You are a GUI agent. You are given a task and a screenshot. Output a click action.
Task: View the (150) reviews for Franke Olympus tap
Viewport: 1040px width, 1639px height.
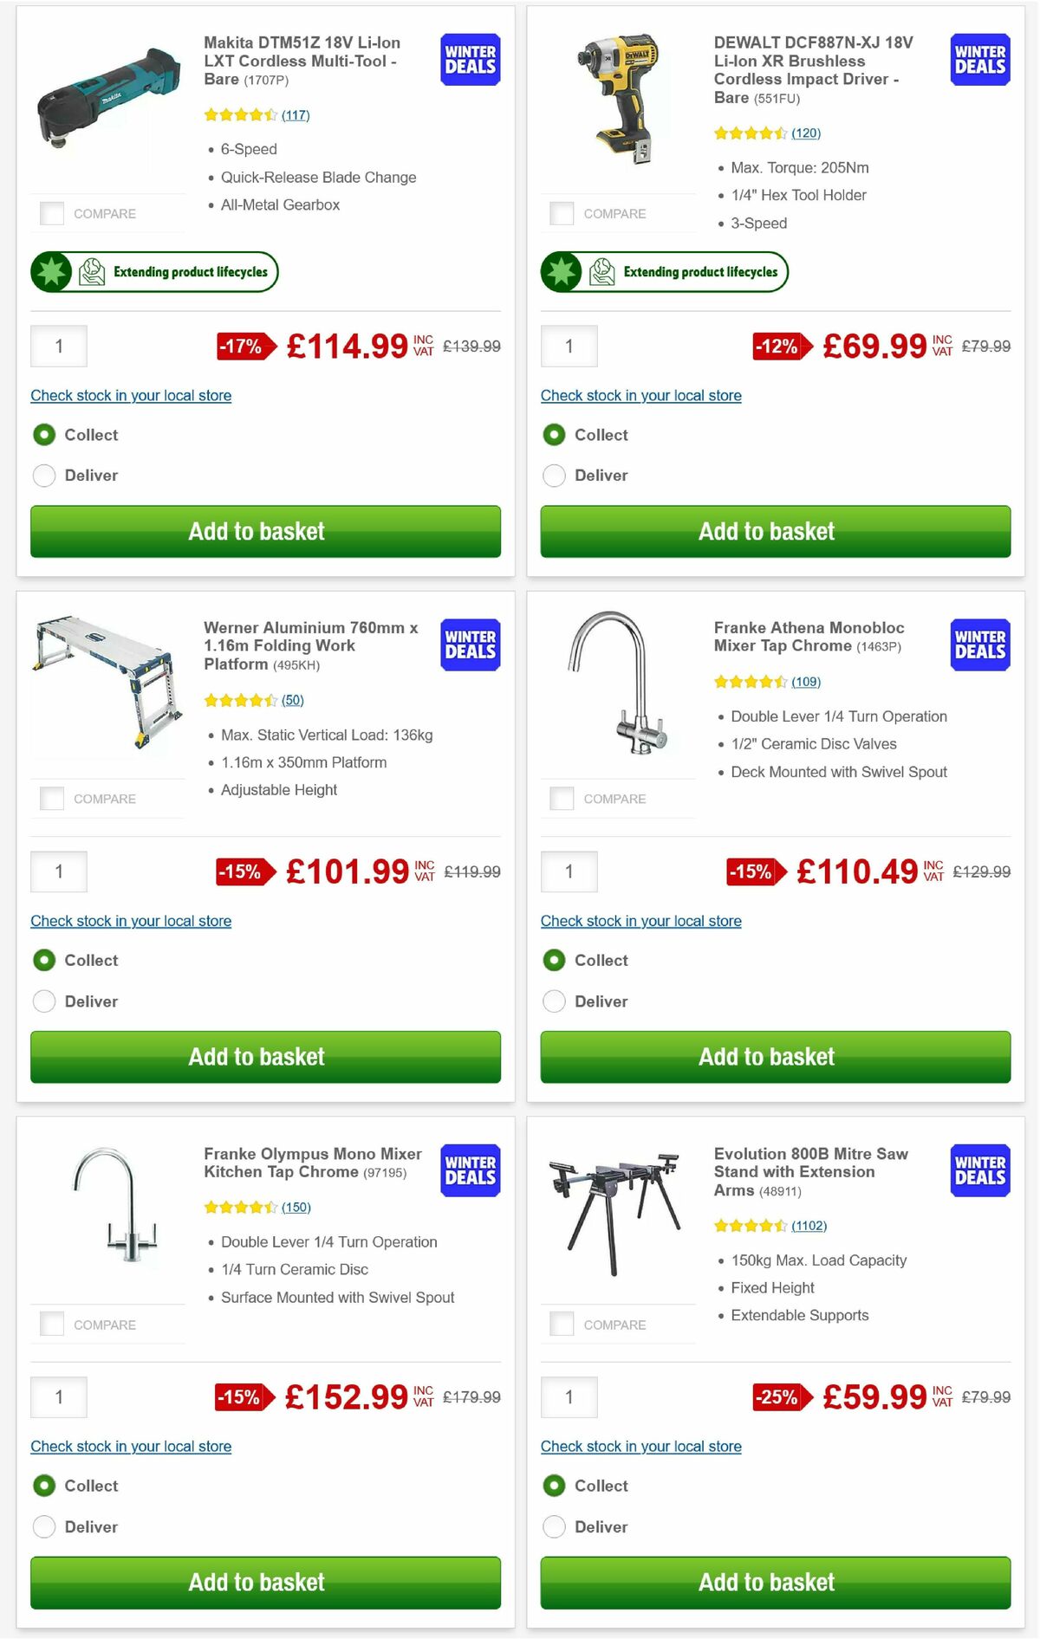[x=295, y=1207]
